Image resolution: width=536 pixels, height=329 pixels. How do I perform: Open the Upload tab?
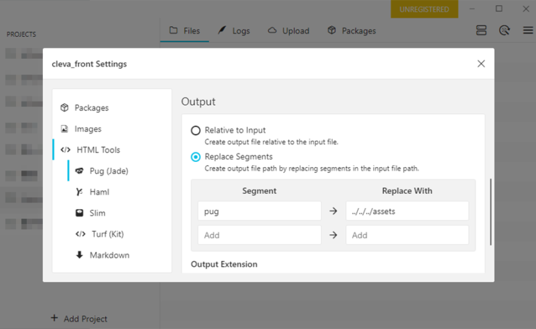(288, 31)
